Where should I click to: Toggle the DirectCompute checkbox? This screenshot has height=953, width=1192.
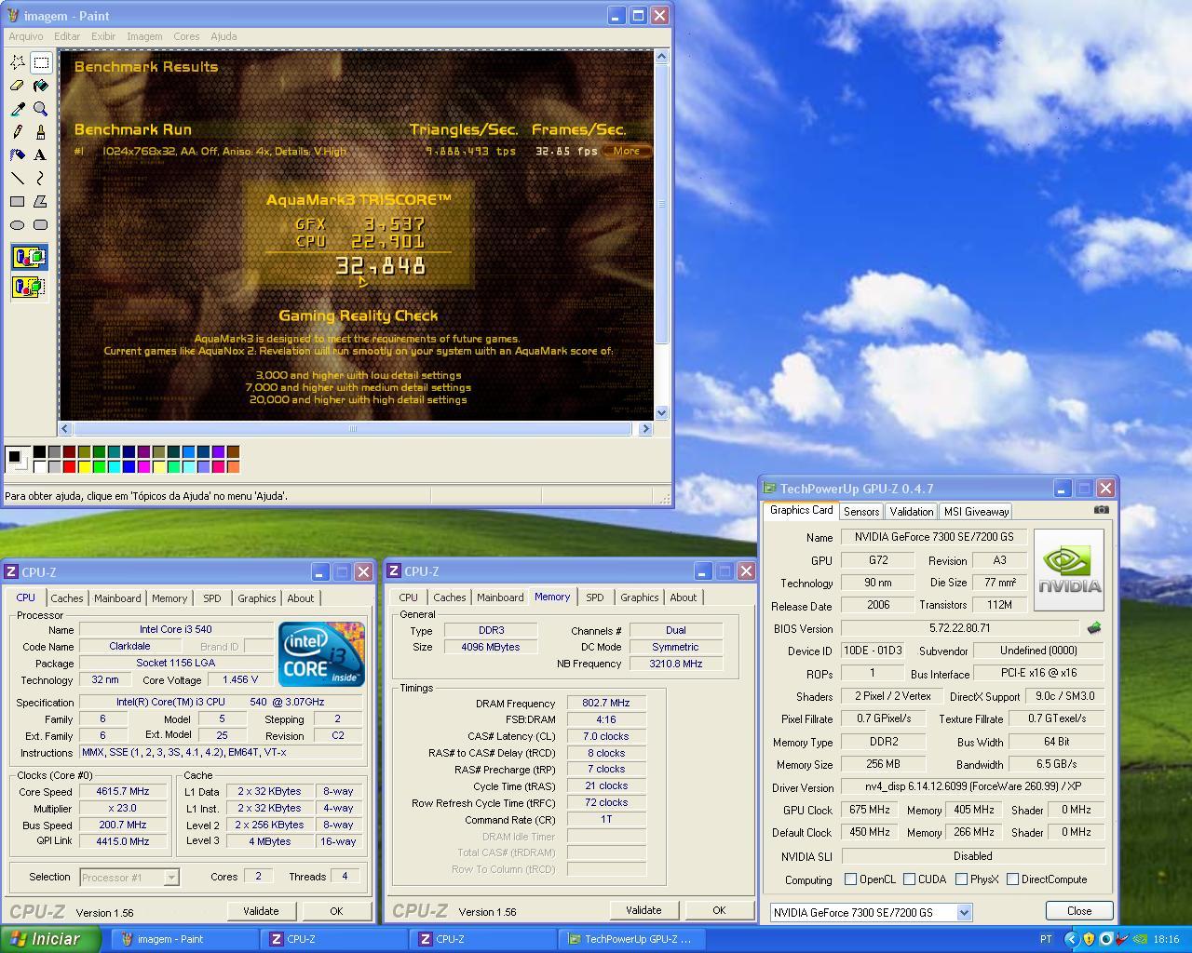1012,879
